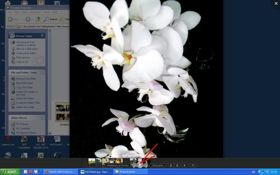Zoom in with the plus button

86,165
